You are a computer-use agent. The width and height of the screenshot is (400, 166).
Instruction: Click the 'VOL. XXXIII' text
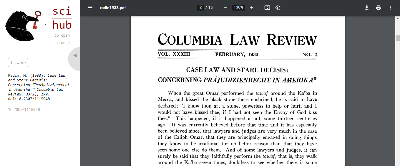(x=174, y=54)
